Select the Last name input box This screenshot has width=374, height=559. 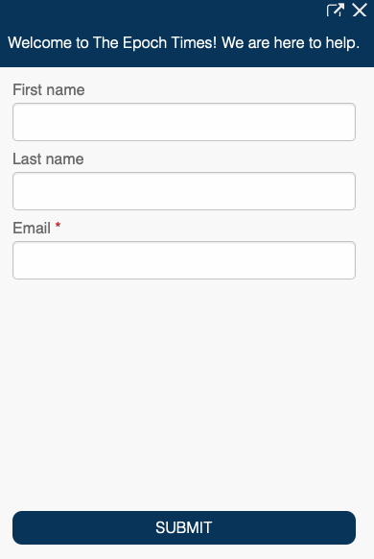(184, 191)
